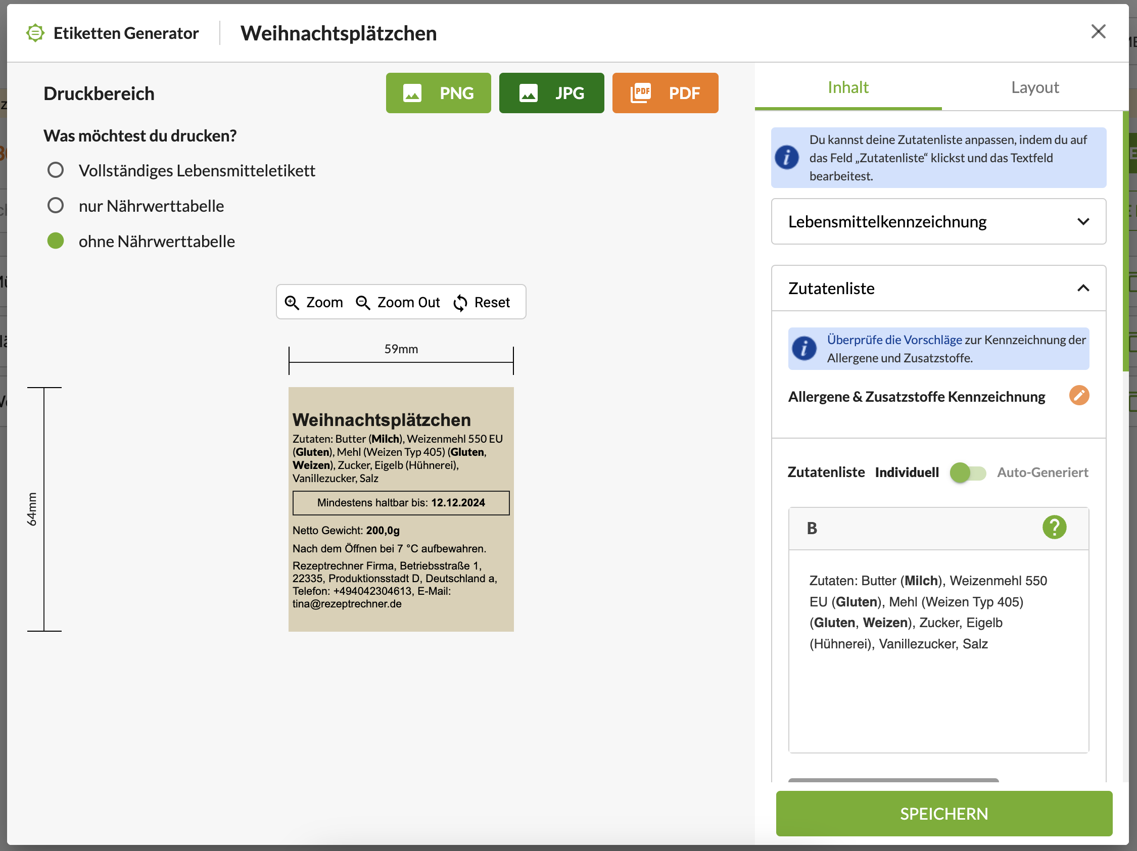Click Zoom Out on label preview
The height and width of the screenshot is (851, 1137).
click(x=397, y=302)
